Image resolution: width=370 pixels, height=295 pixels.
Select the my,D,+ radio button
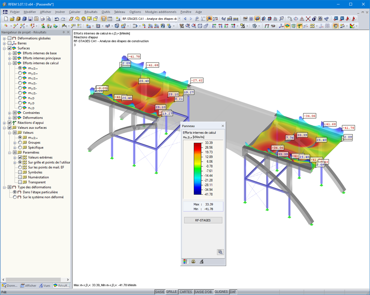[20, 73]
